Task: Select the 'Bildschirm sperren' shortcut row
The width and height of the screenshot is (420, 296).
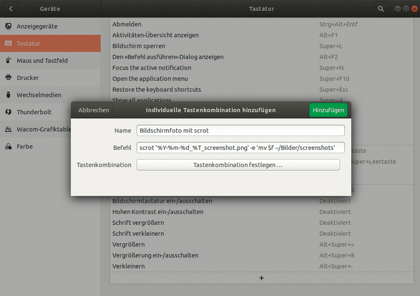Action: pyautogui.click(x=262, y=46)
